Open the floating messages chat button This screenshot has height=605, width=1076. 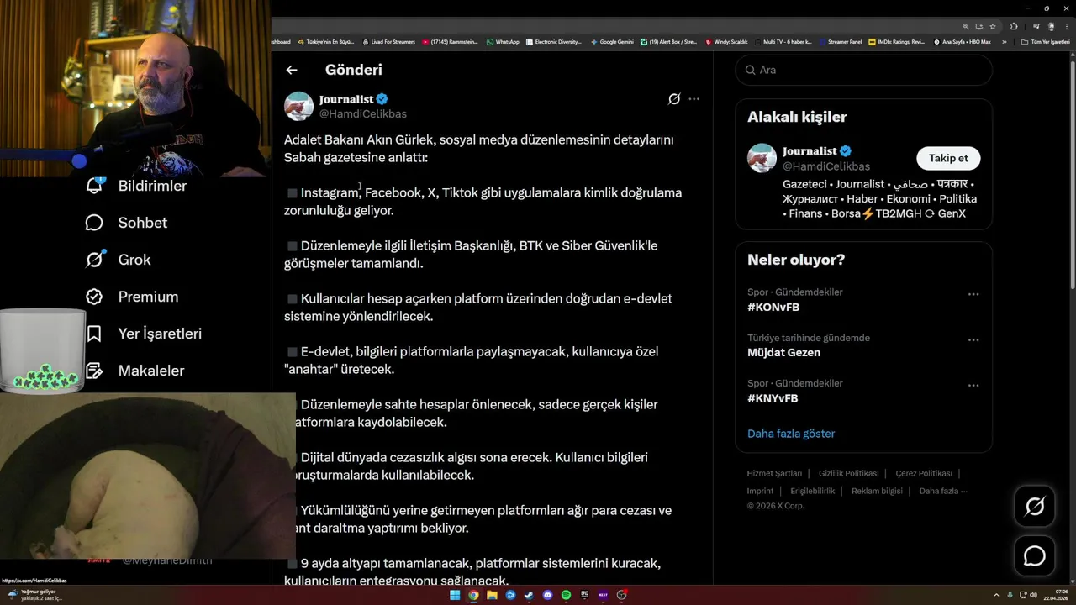pos(1035,556)
